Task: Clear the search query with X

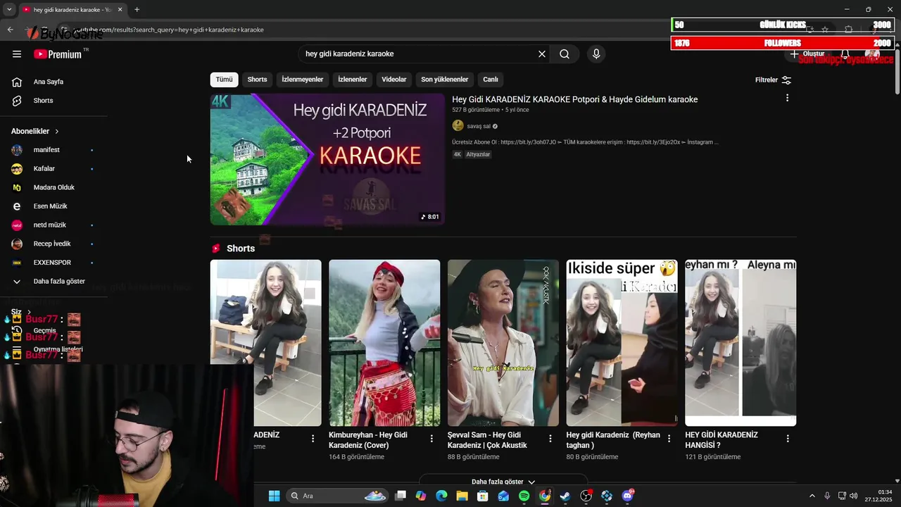Action: tap(542, 54)
